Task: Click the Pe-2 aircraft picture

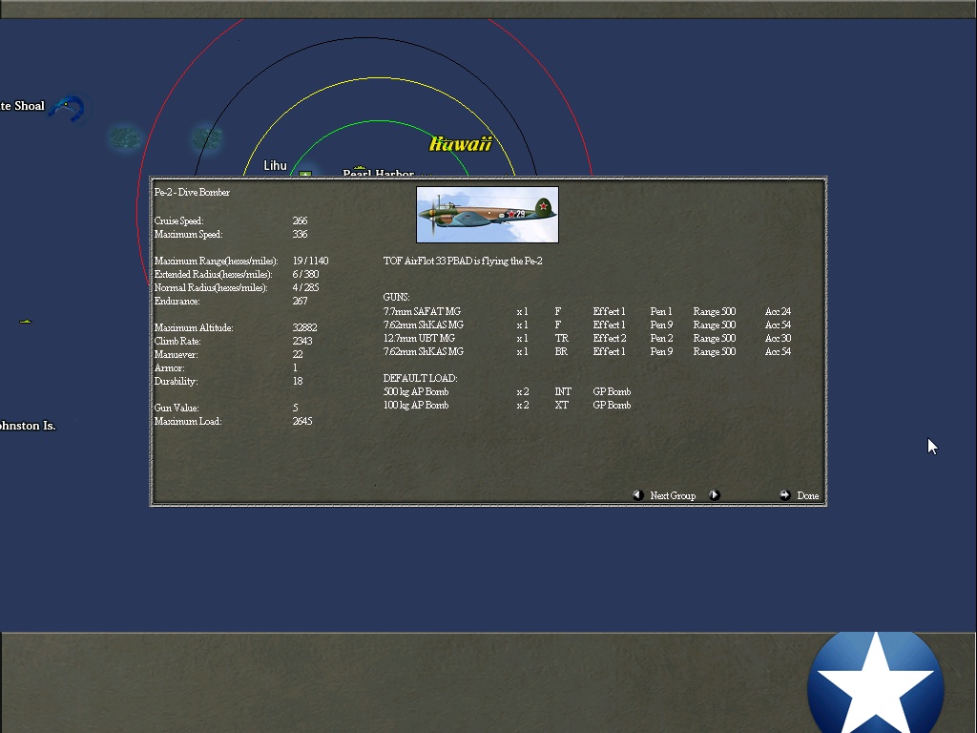Action: 488,215
